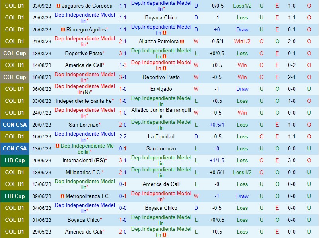Screen dimensions: 319x238
Task: Click handicap -0/0.5 in 03/09/23 row
Action: click(217, 6)
